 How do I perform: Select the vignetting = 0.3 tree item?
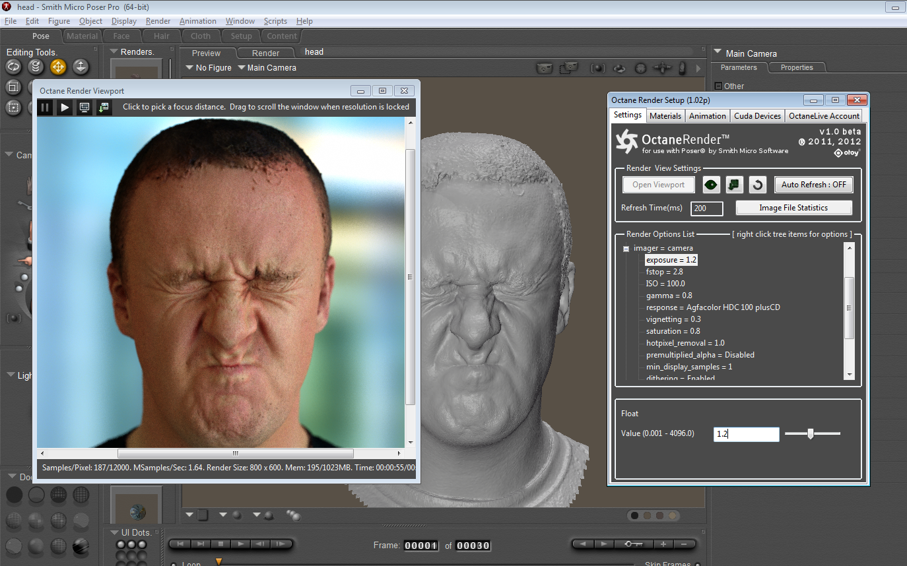click(673, 319)
